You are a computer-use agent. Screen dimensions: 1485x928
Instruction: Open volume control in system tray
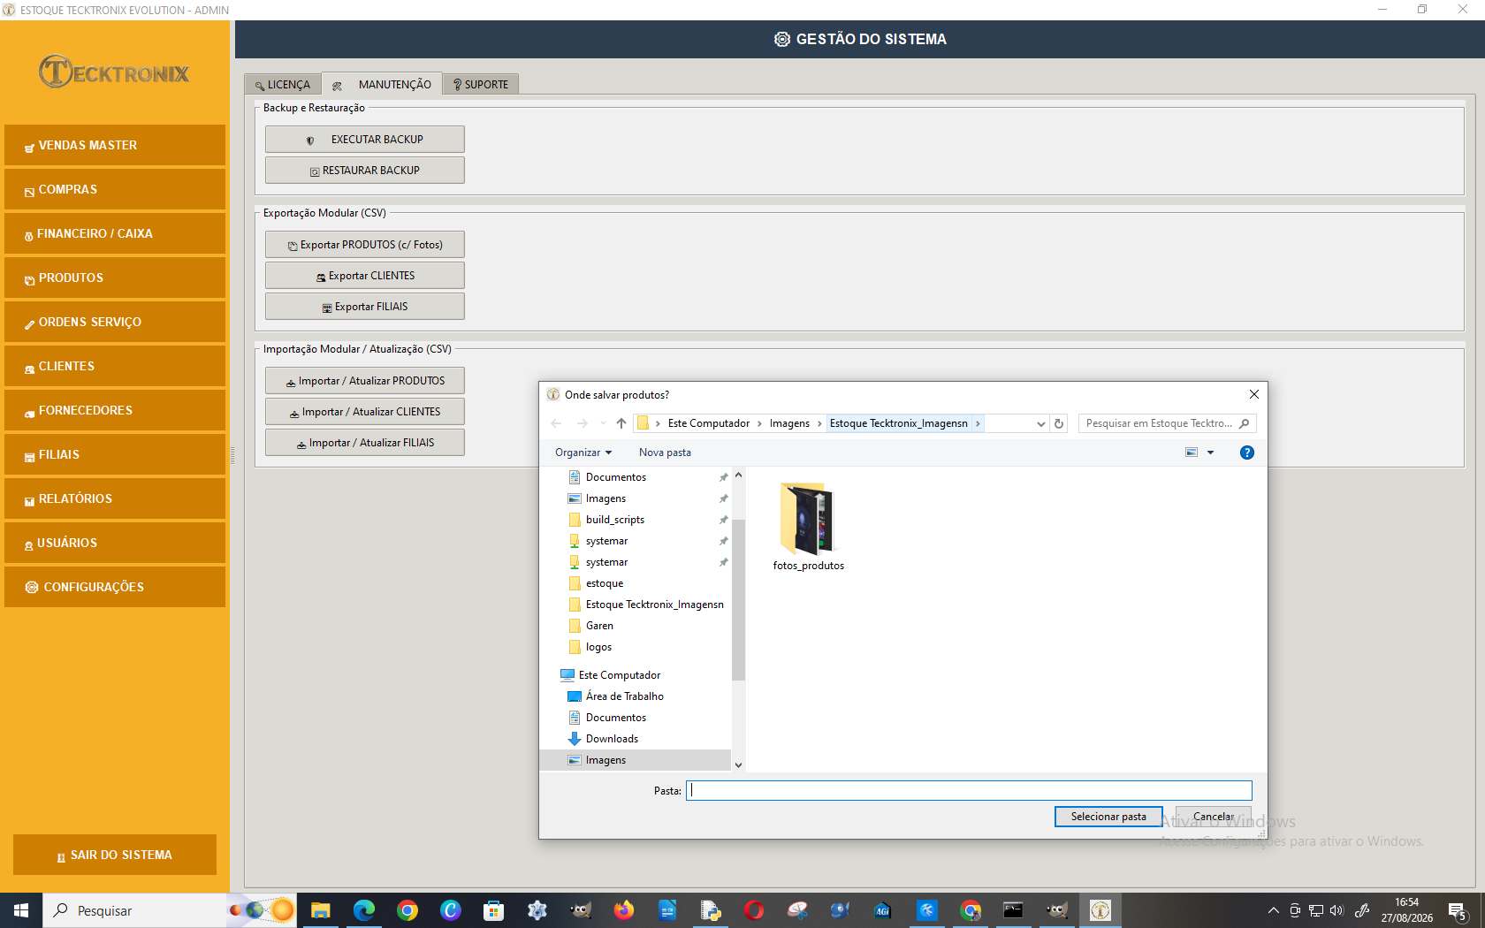1336,910
